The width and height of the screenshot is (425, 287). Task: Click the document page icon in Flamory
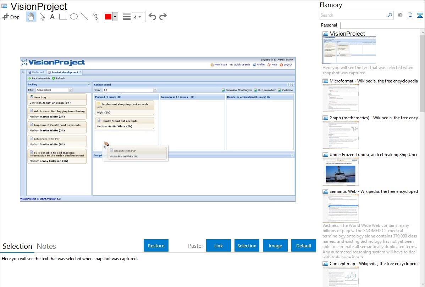pos(410,15)
